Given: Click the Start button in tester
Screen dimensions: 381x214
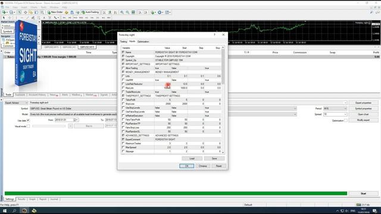Looking at the screenshot, I should click(363, 194).
